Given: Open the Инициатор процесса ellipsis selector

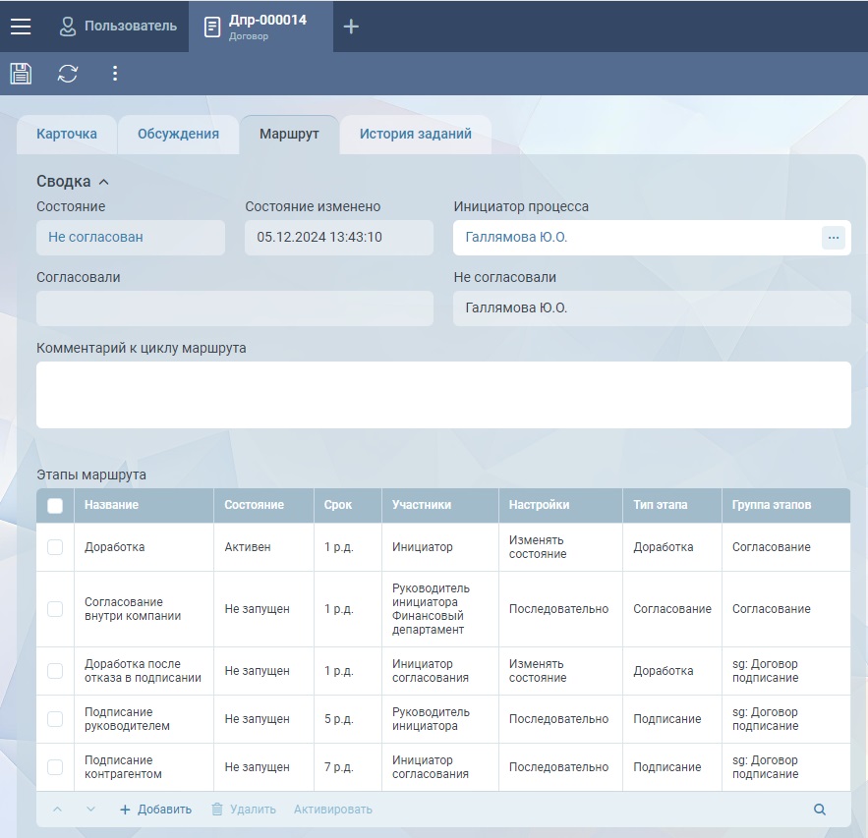Looking at the screenshot, I should pos(833,238).
